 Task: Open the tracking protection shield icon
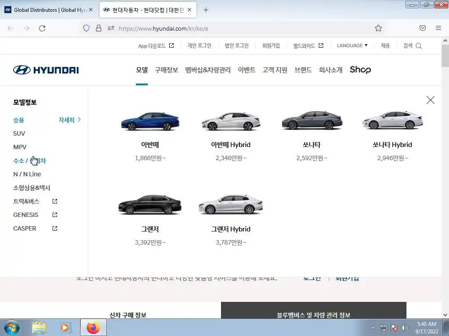coord(86,28)
